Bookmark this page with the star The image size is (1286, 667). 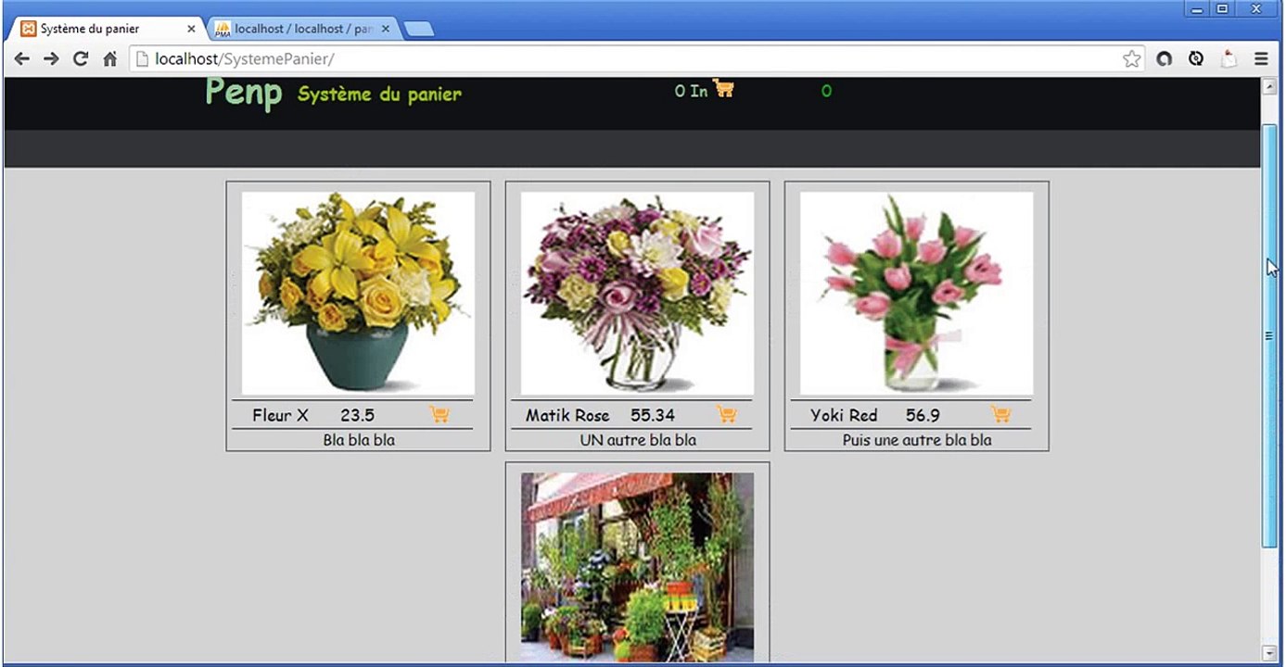[x=1131, y=59]
